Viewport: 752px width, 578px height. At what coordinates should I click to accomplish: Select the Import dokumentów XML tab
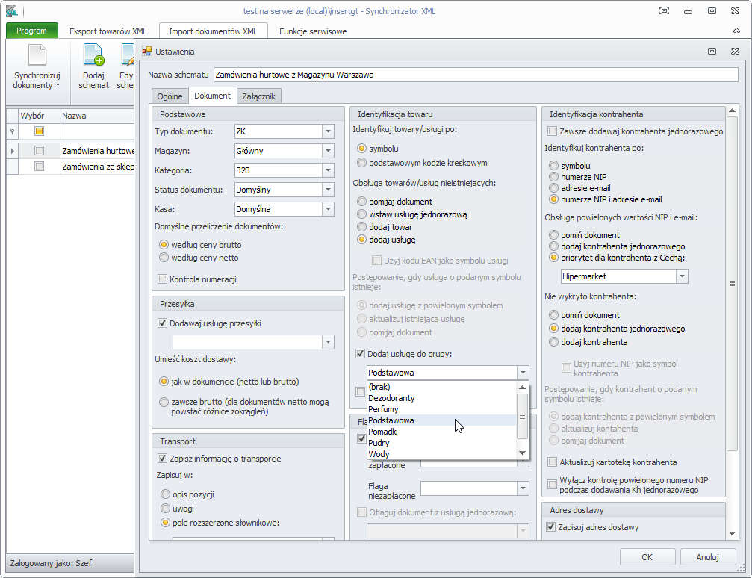coord(213,31)
